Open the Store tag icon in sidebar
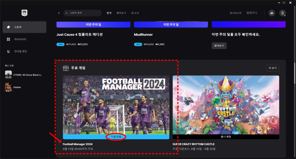 [x=8, y=27]
